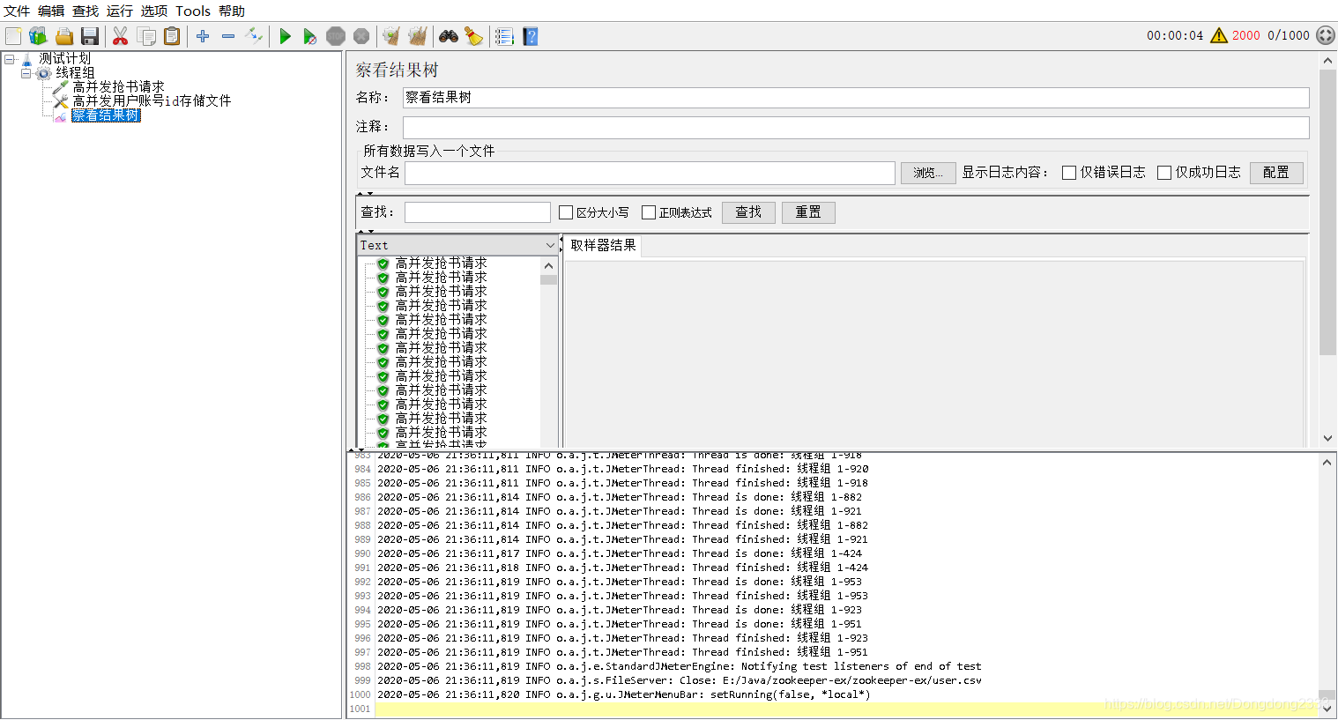The width and height of the screenshot is (1338, 720).
Task: Click the yellow warning triangle log toggle
Action: [x=1219, y=35]
